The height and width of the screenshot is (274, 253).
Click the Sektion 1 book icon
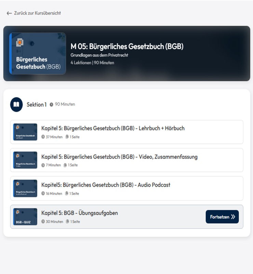point(16,105)
